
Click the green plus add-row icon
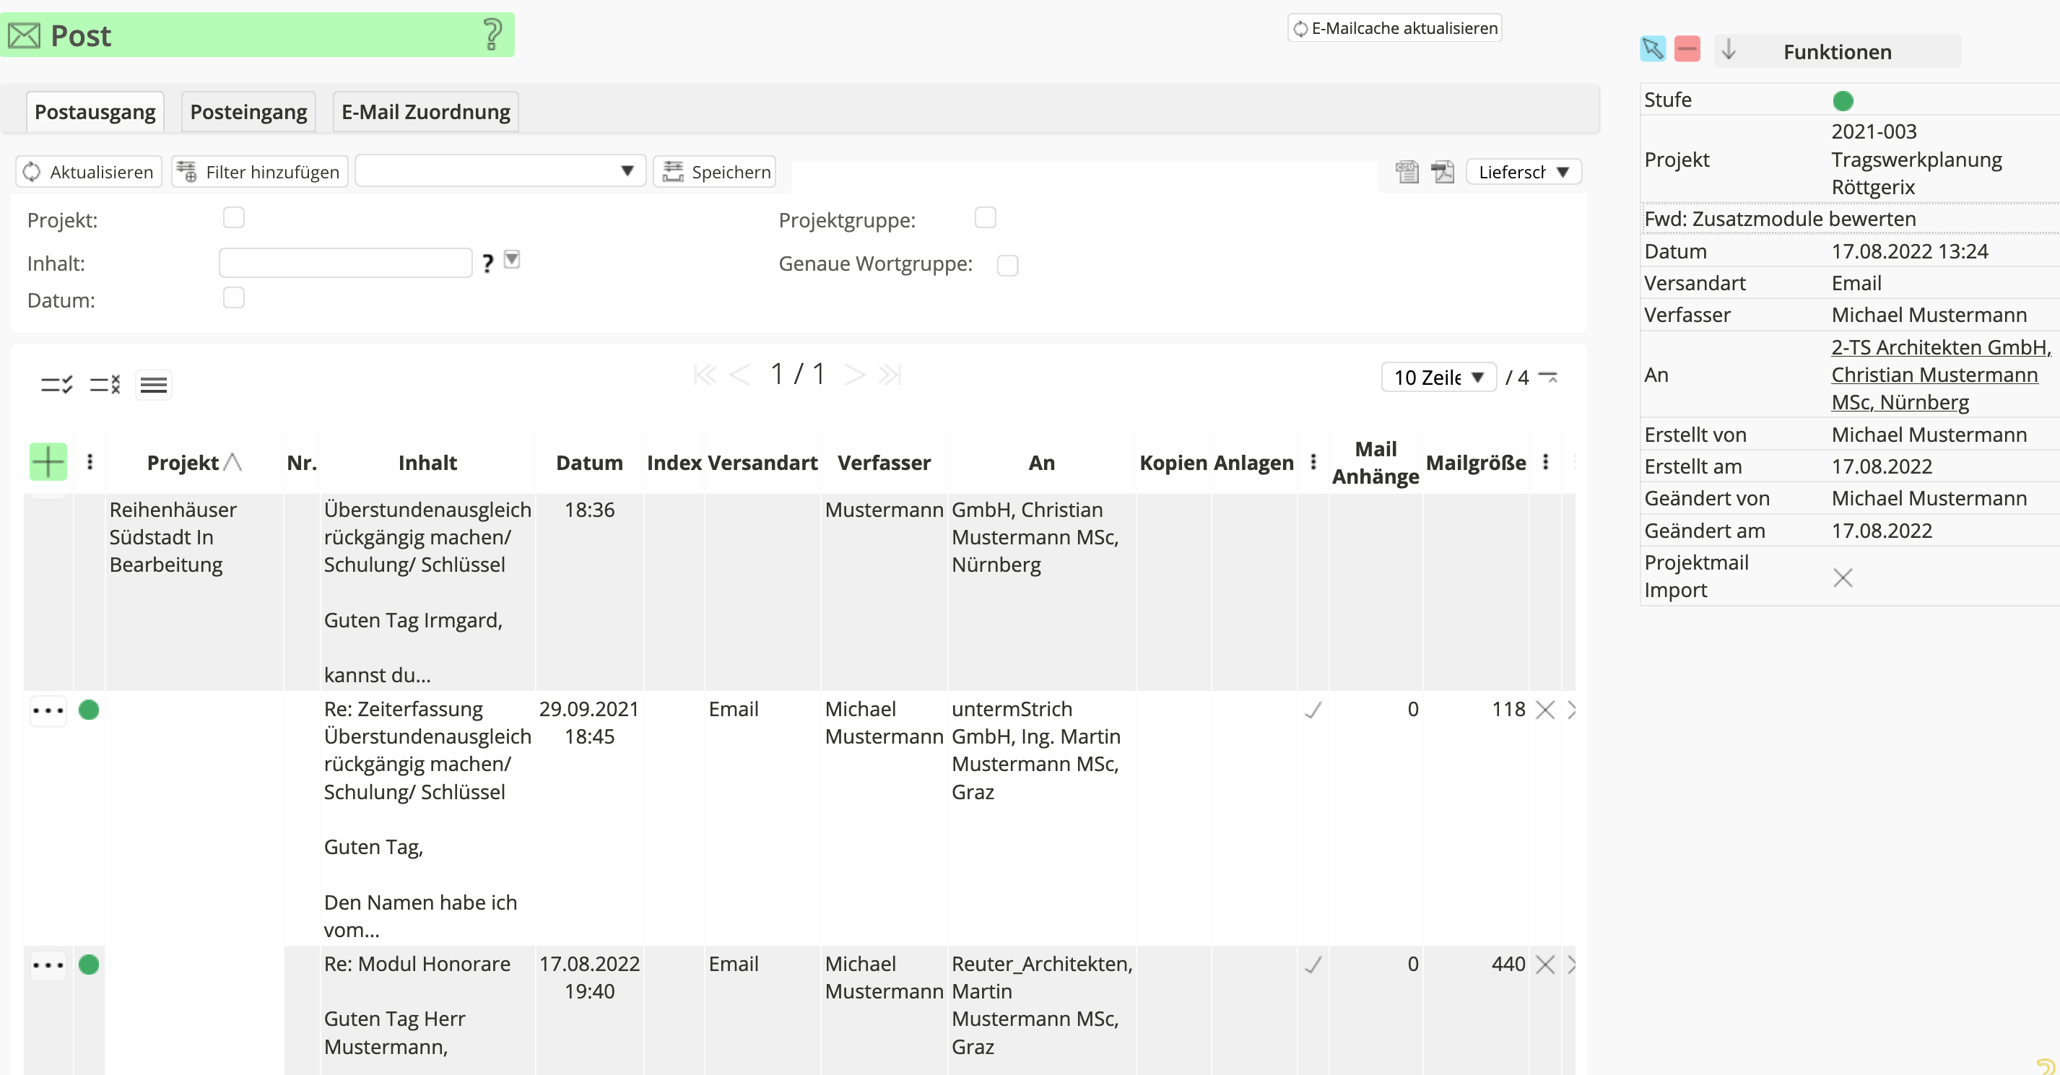coord(48,461)
